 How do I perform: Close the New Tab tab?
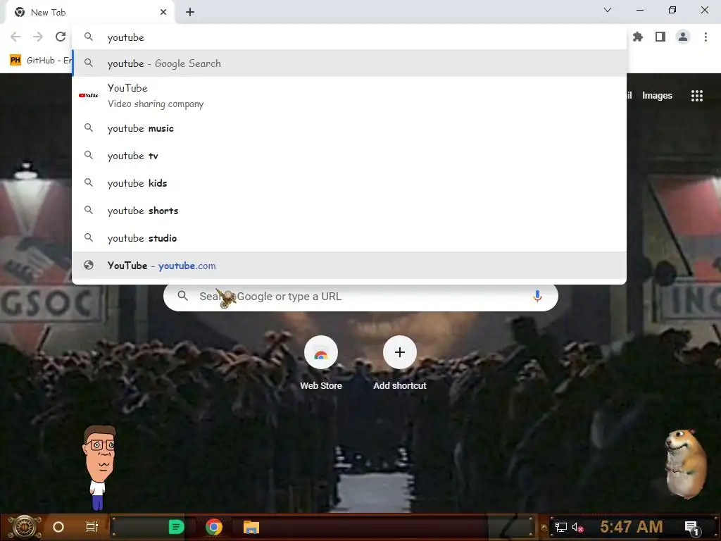[163, 12]
